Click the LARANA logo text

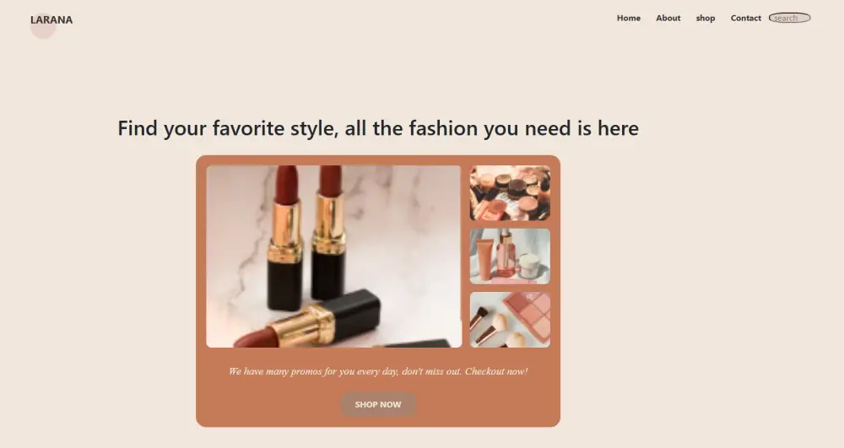point(51,20)
